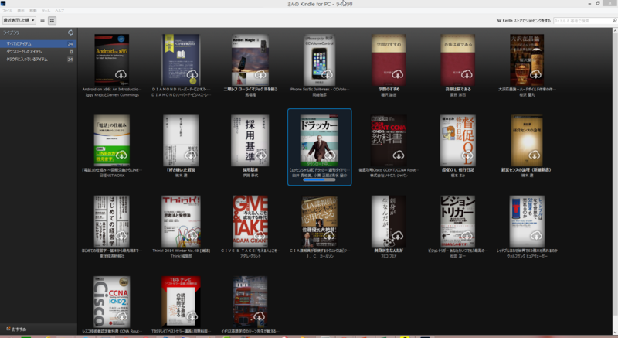
Task: Click Kindle ストアでショッピングをする link
Action: pos(524,21)
